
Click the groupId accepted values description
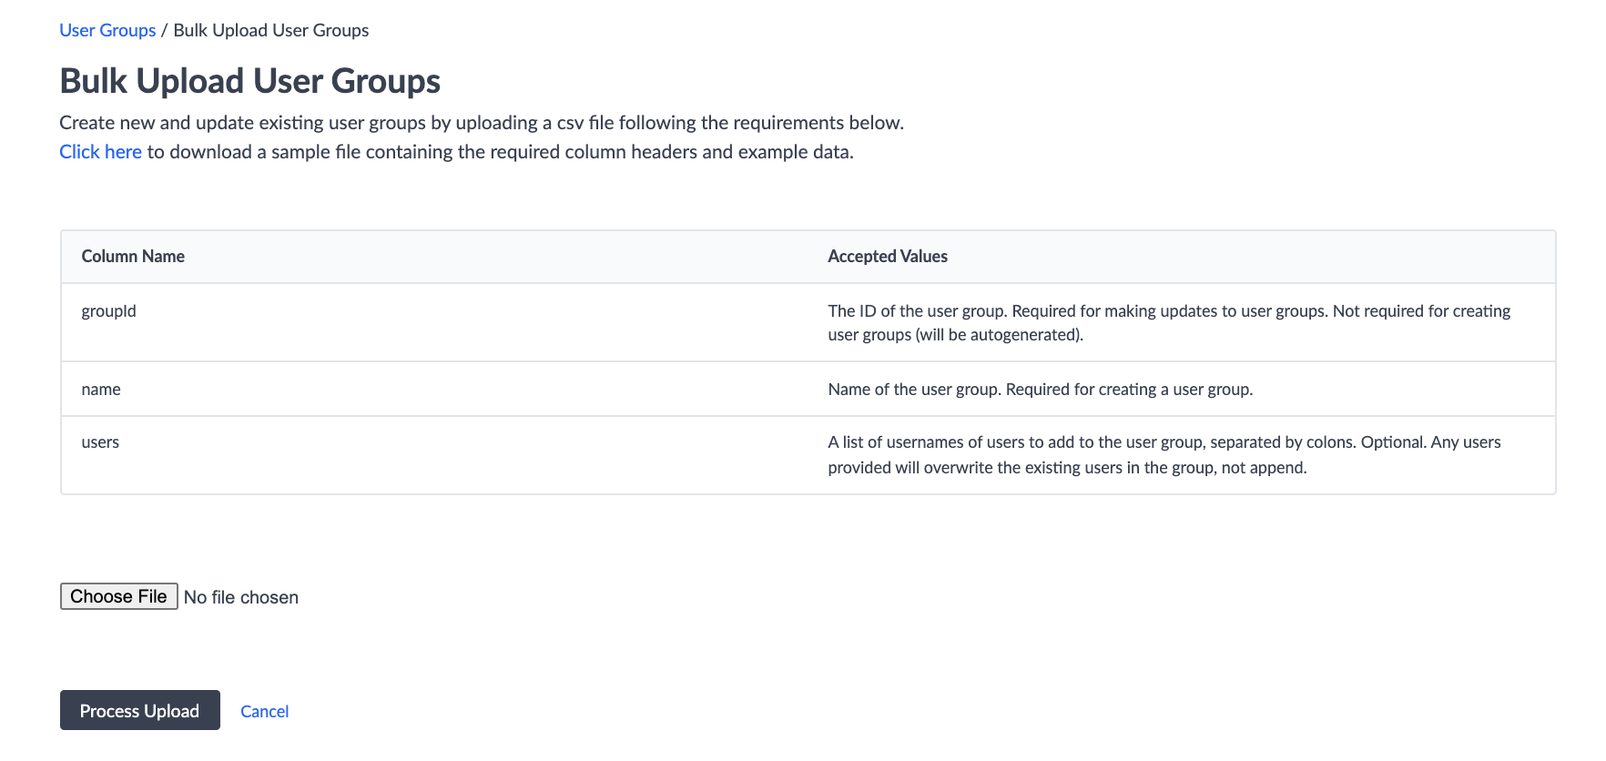pyautogui.click(x=1169, y=323)
